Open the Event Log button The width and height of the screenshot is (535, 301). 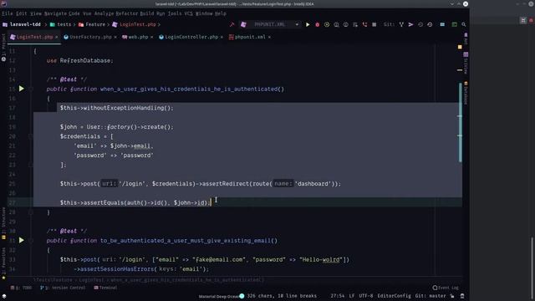[446, 288]
